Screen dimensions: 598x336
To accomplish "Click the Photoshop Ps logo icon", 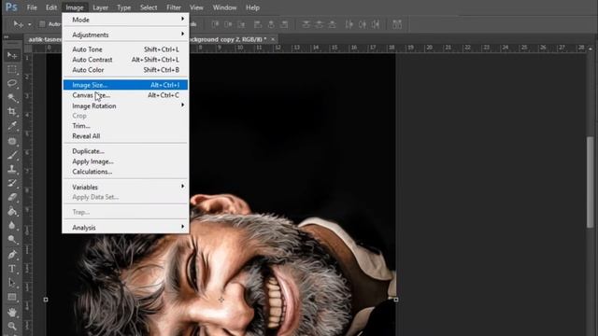I will tap(11, 7).
